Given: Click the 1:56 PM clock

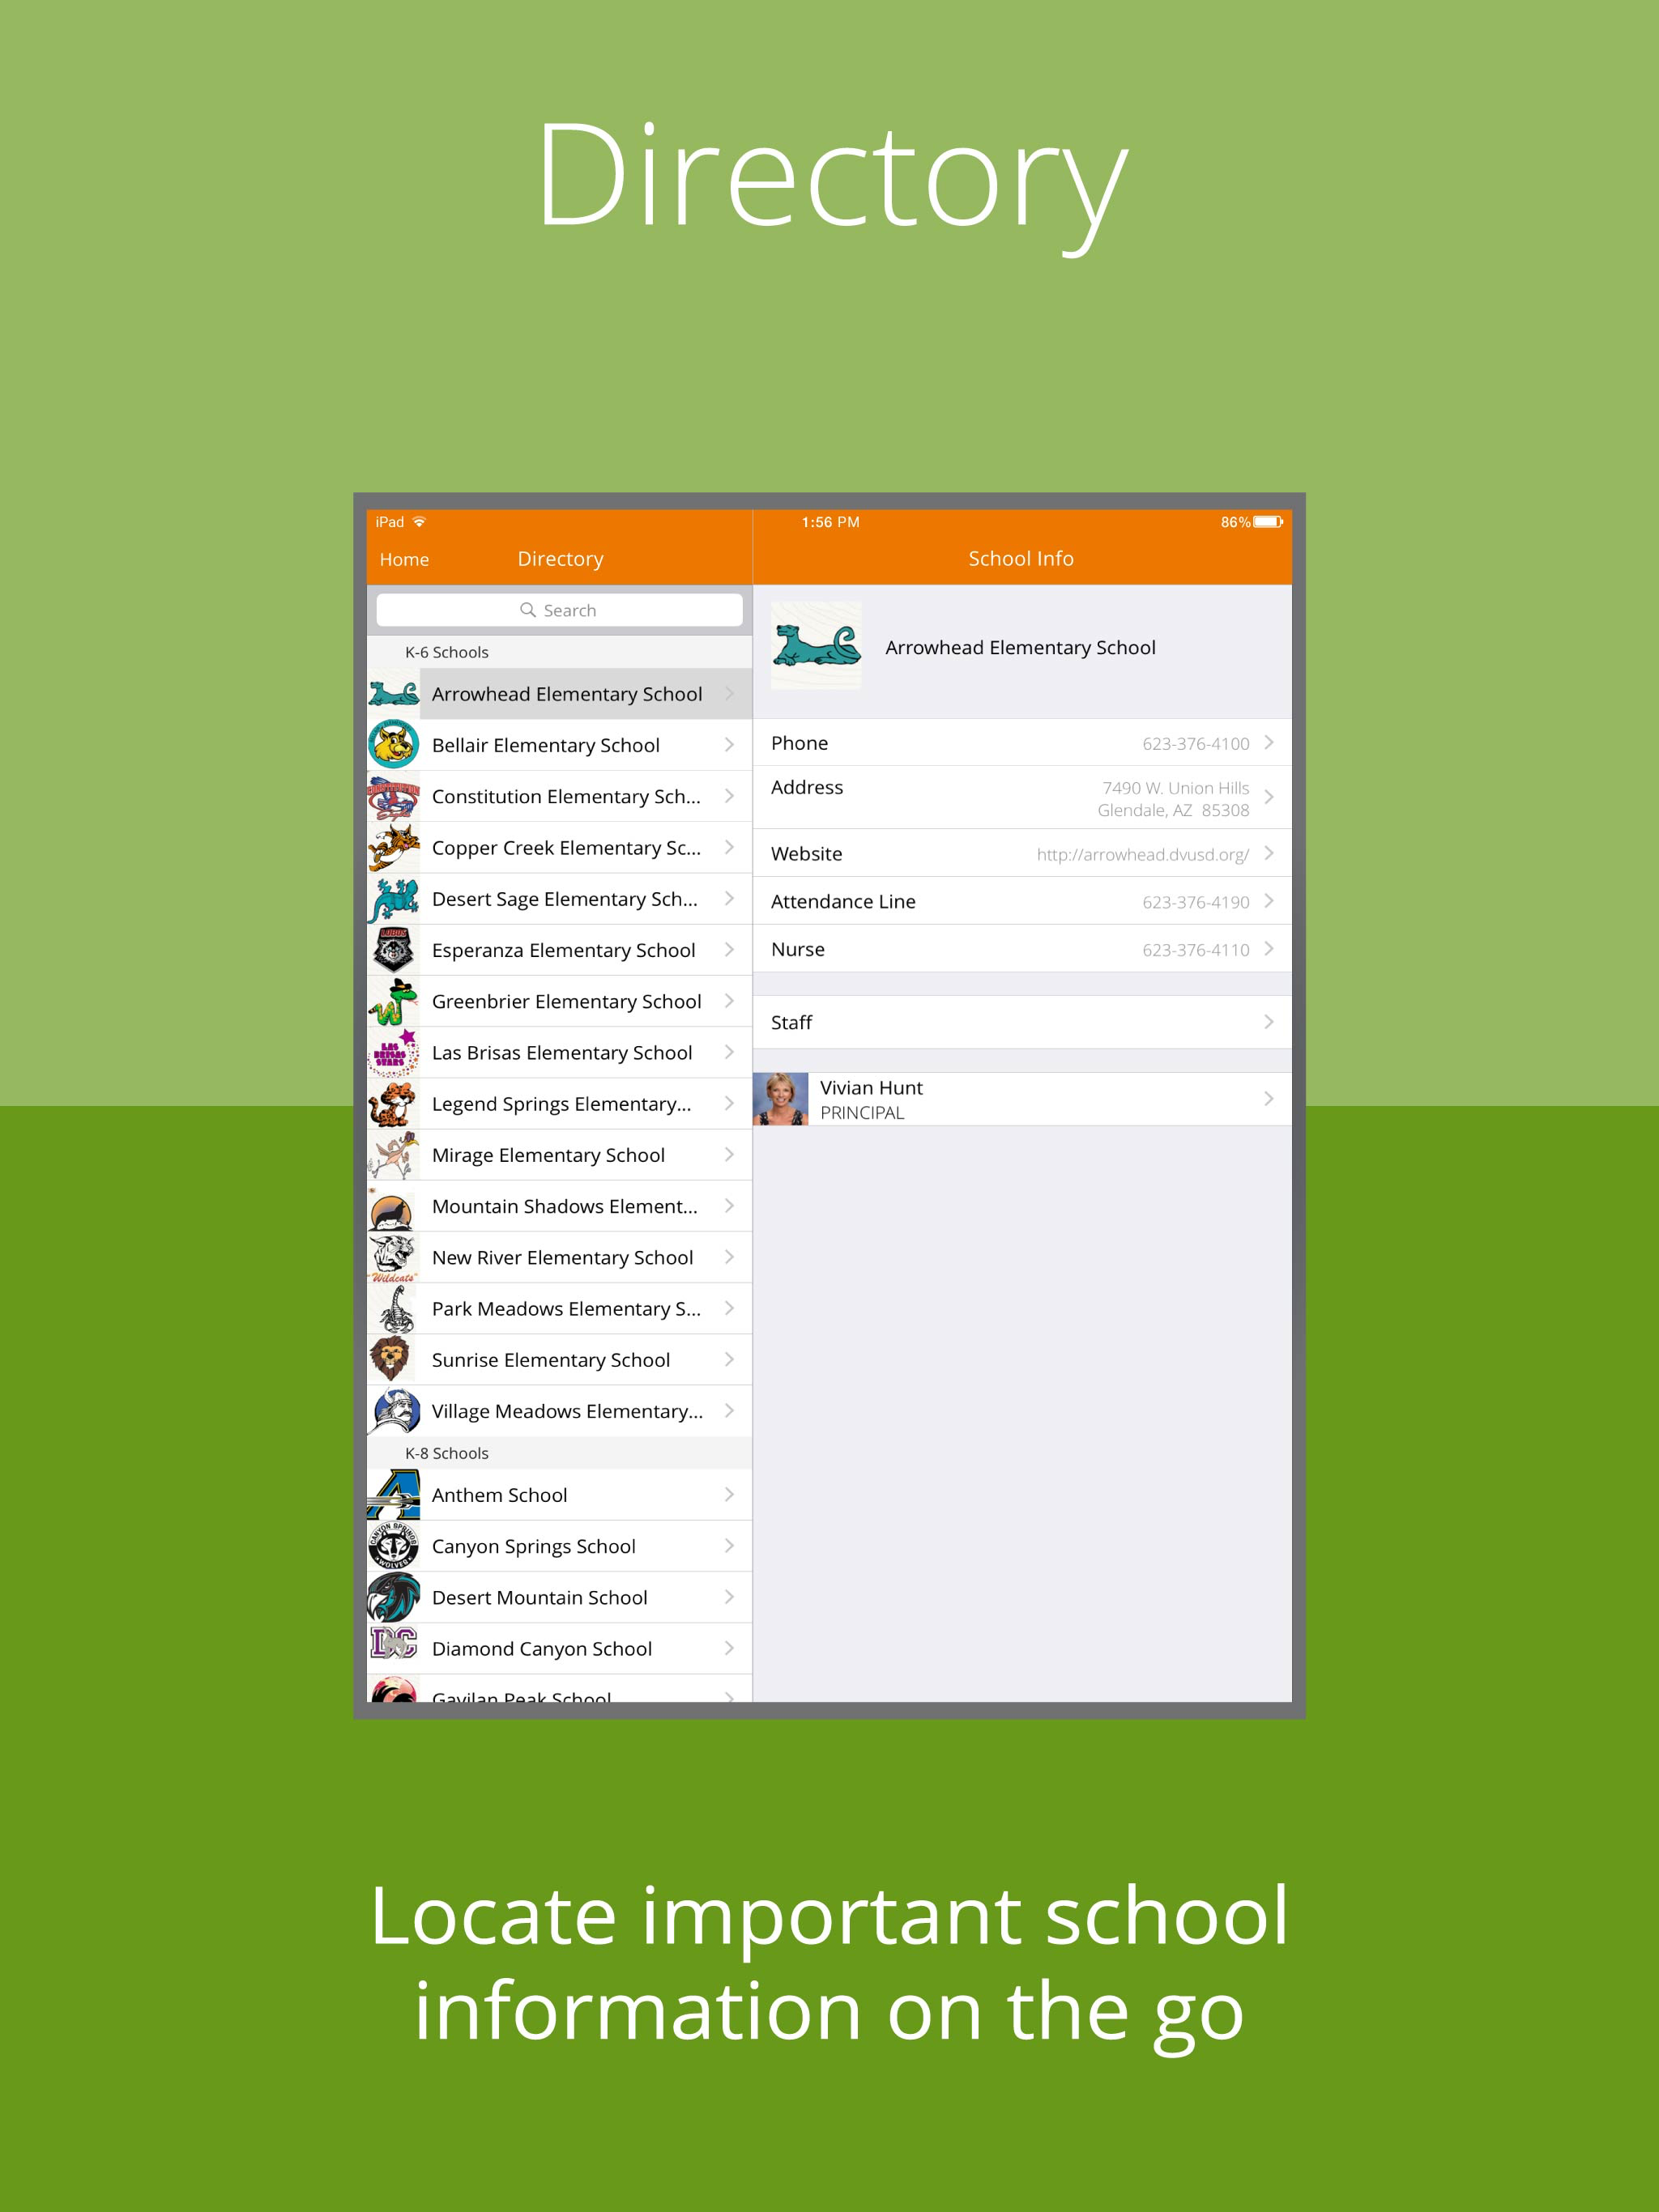Looking at the screenshot, I should click(830, 522).
